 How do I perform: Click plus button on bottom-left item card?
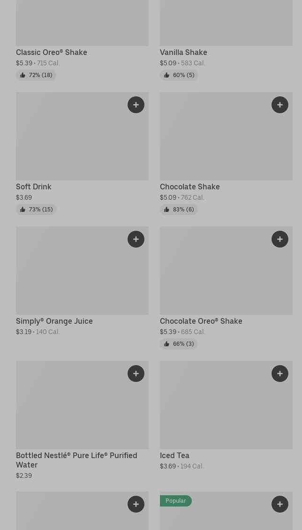tap(136, 504)
